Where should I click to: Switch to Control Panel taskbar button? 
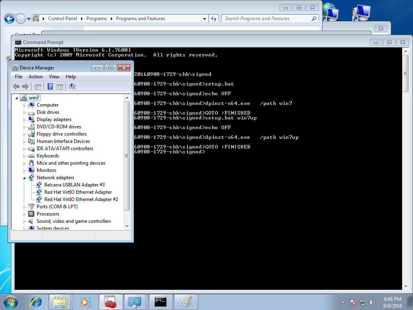tap(135, 302)
